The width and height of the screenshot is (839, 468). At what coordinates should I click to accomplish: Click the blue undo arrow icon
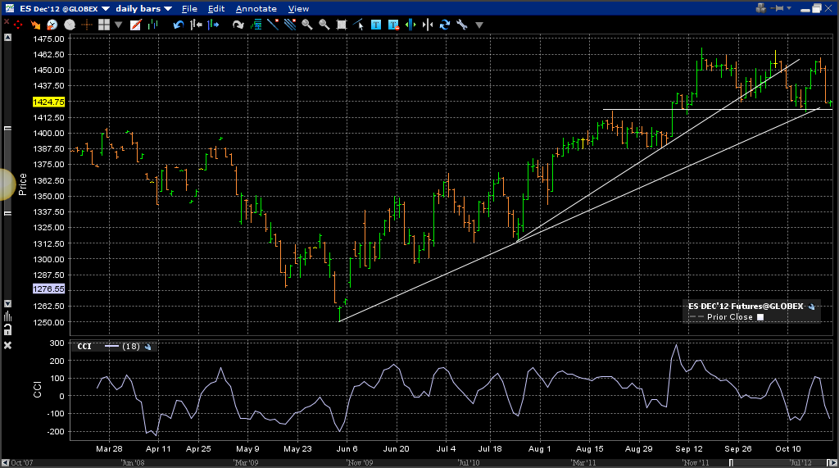coord(178,25)
